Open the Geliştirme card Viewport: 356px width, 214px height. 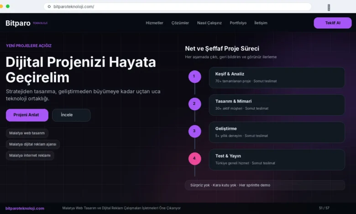[x=277, y=132]
